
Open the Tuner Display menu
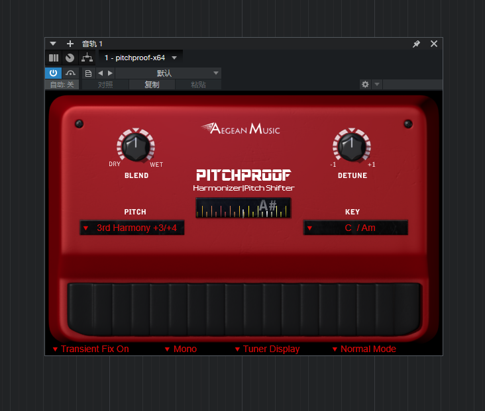pyautogui.click(x=268, y=349)
